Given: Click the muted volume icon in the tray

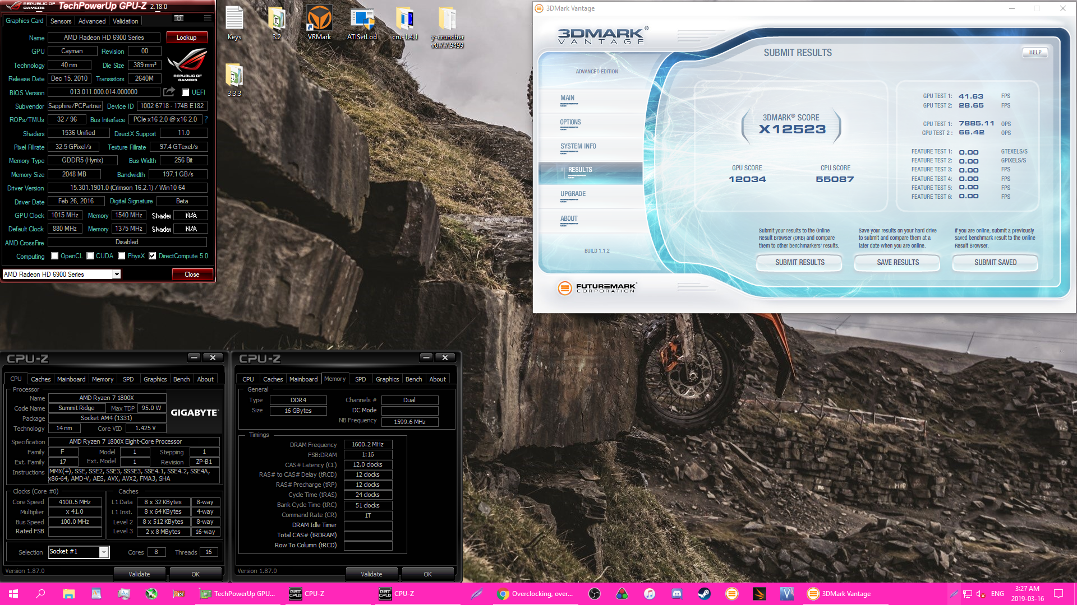Looking at the screenshot, I should (981, 594).
